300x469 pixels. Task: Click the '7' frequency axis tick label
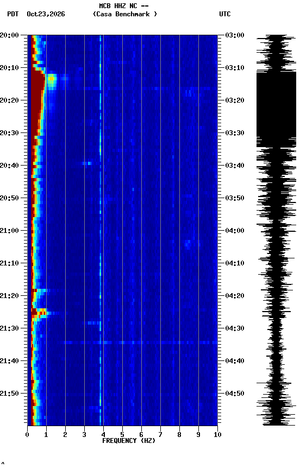tap(160, 435)
